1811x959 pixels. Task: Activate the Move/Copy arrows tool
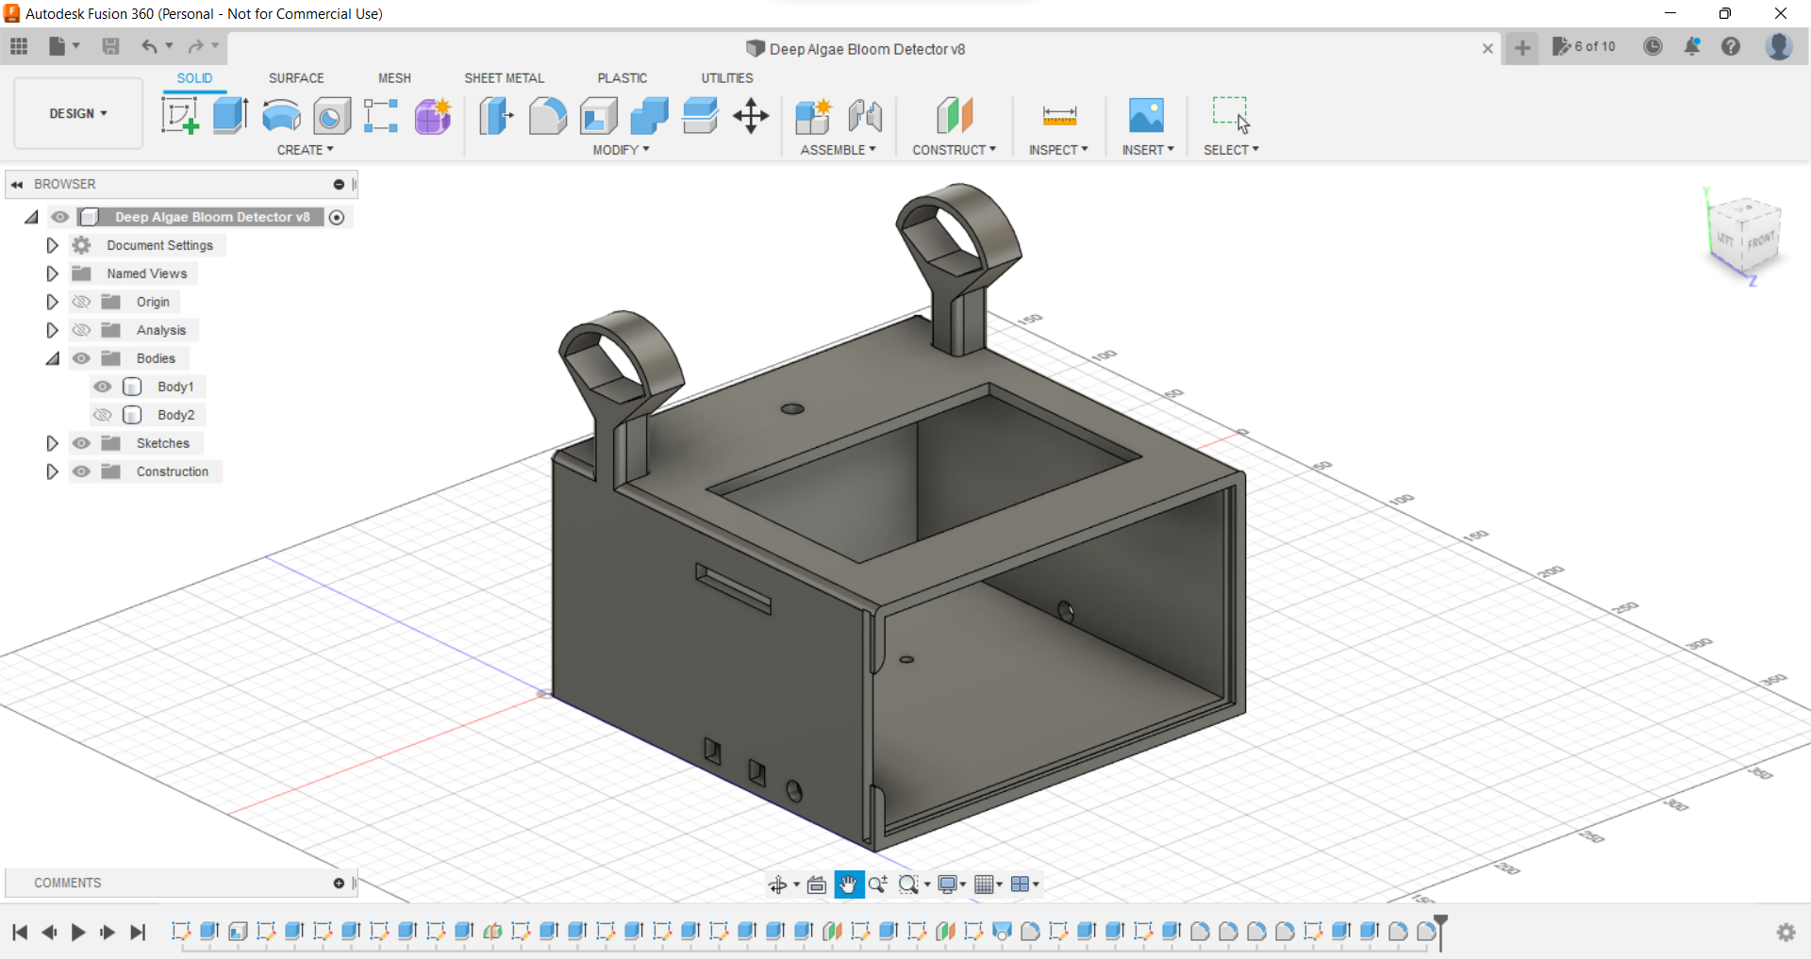[751, 116]
